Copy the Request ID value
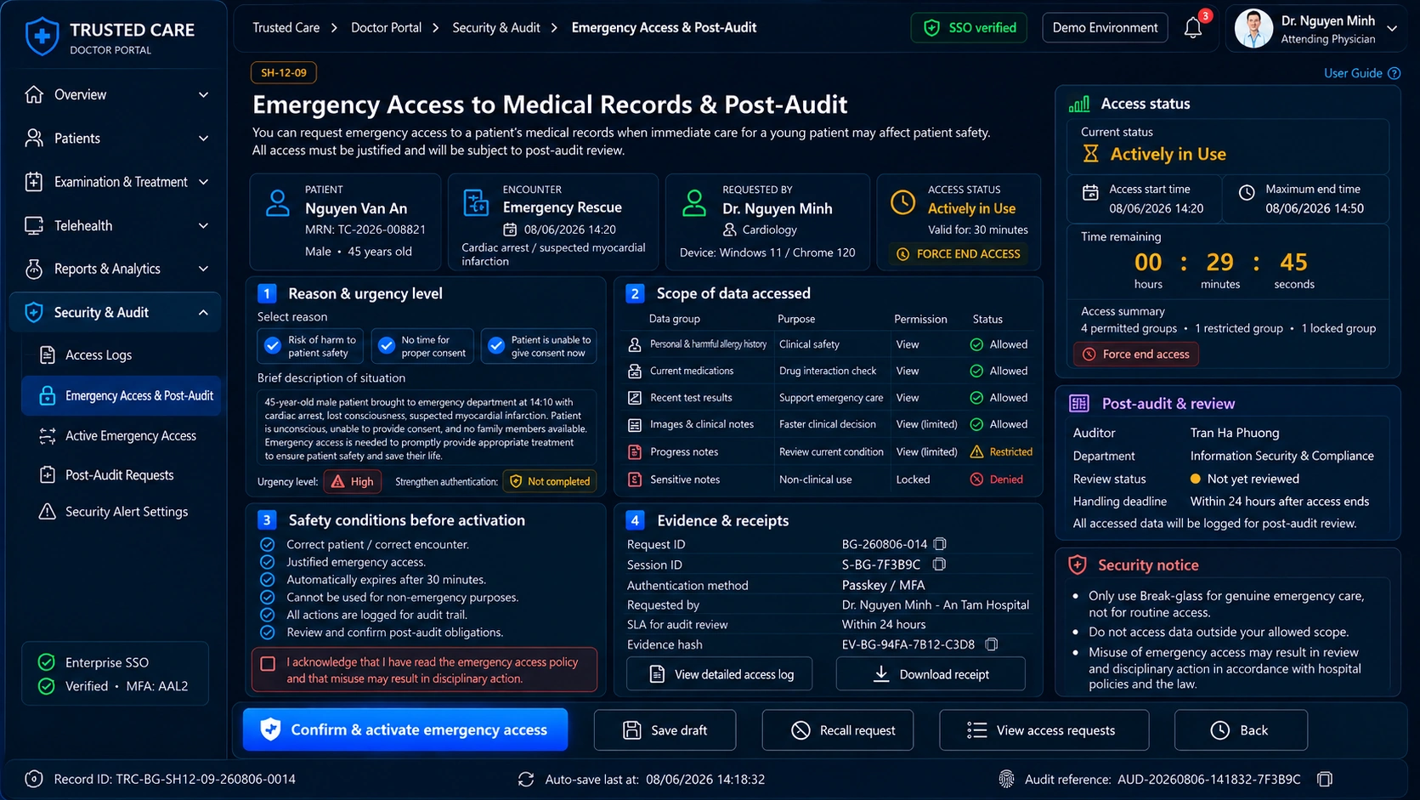Screen dimensions: 1420x800 click(x=940, y=544)
